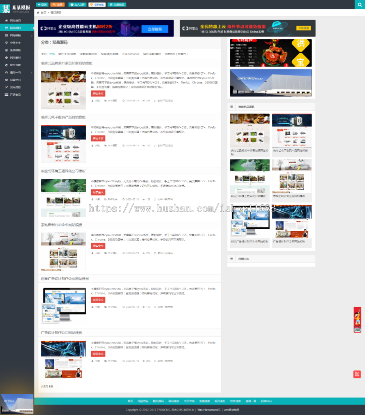Click the 值得一看 sidebar icon
Image resolution: width=365 pixels, height=415 pixels.
(x=6, y=72)
